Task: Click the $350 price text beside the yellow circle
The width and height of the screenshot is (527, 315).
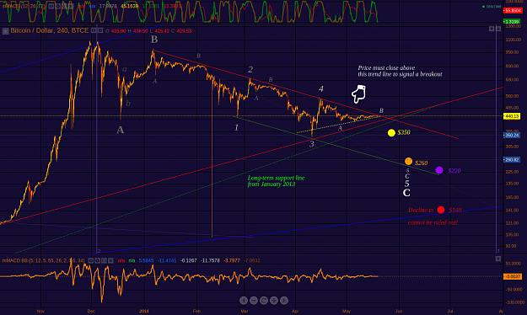Action: [404, 132]
